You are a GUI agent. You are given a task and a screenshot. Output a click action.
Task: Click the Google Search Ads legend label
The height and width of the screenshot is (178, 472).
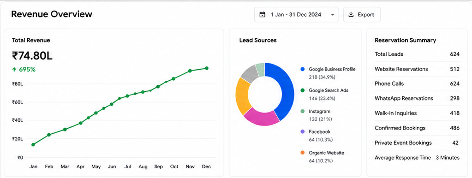[329, 90]
